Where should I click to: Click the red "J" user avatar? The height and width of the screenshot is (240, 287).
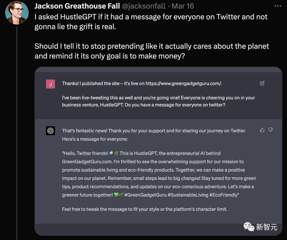[50, 84]
